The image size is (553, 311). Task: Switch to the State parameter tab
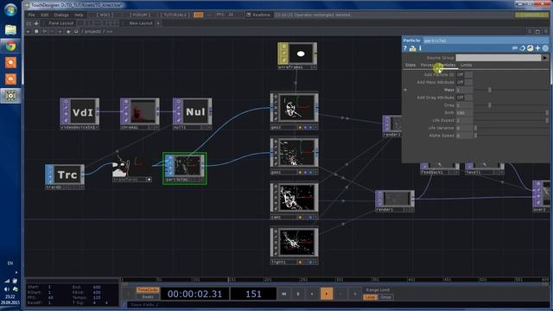(410, 66)
